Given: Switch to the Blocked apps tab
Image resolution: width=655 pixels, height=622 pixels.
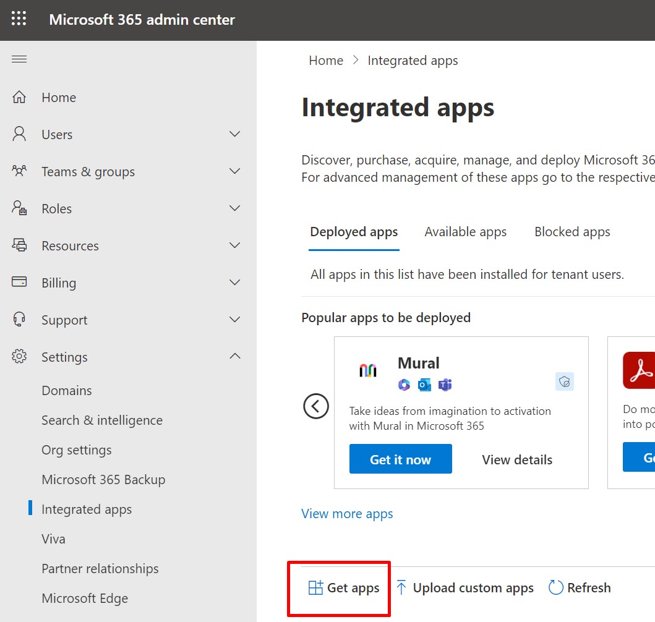Looking at the screenshot, I should click(572, 232).
